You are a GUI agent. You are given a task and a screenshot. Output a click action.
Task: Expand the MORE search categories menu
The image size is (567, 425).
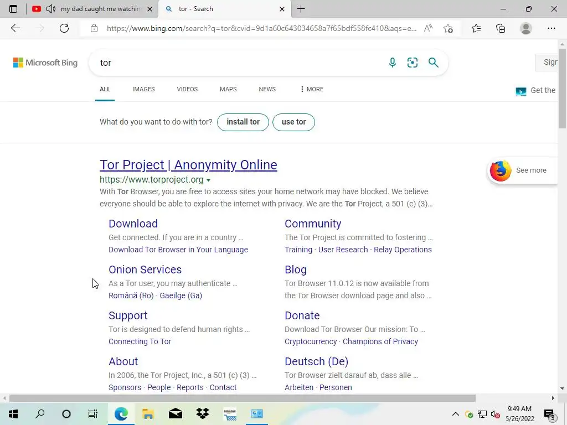click(312, 89)
